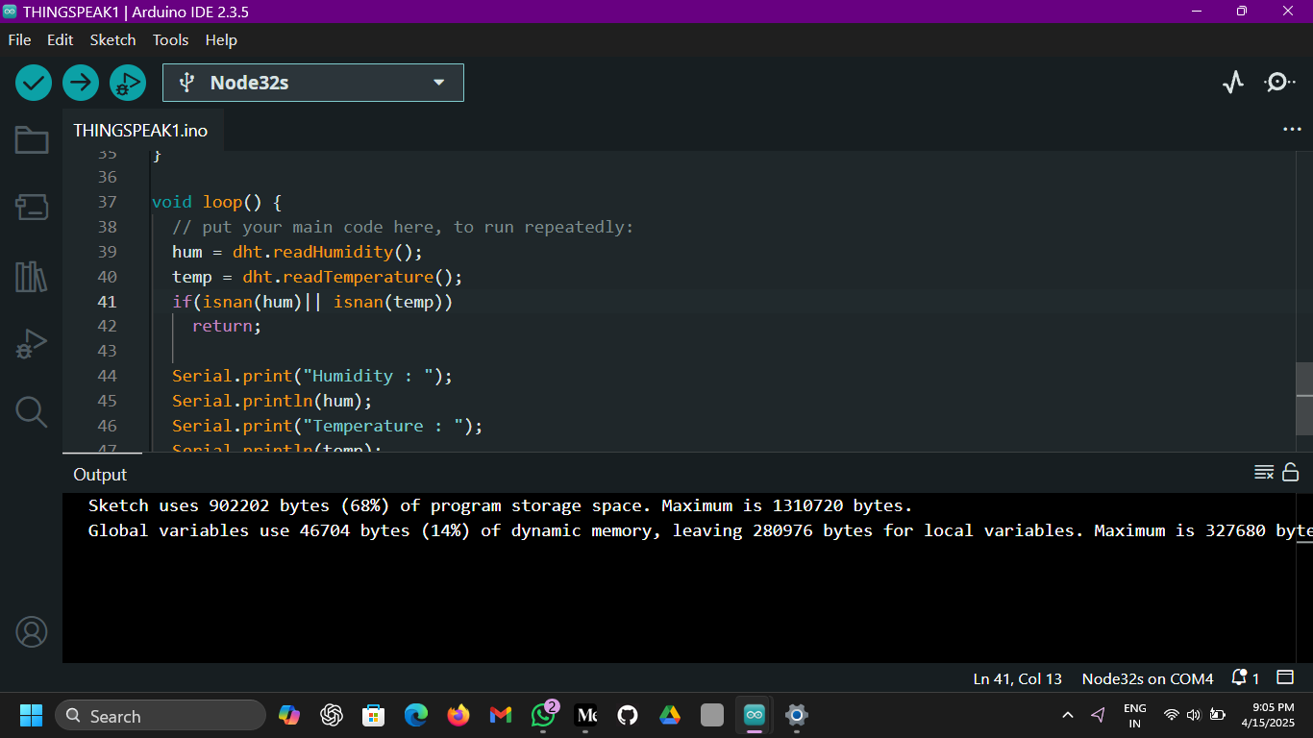Open the Help menu
The height and width of the screenshot is (738, 1313).
[221, 40]
